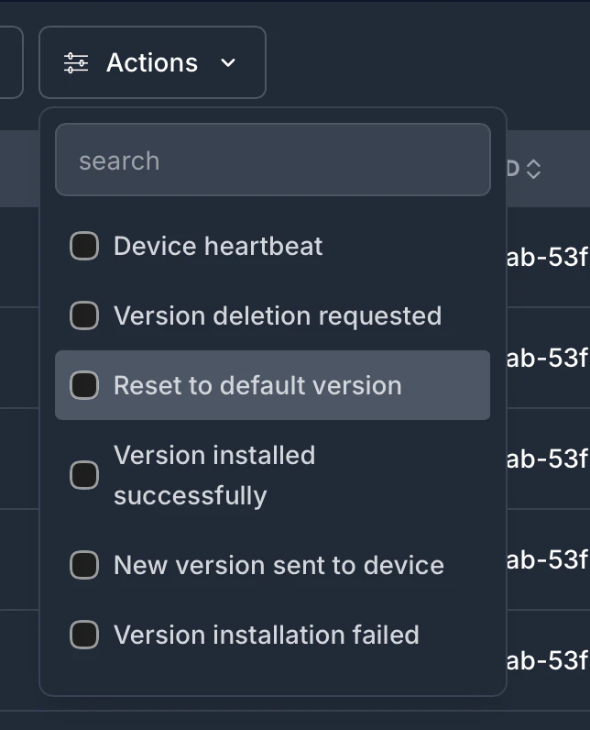Tick the Version installation failed checkbox

[x=84, y=635]
